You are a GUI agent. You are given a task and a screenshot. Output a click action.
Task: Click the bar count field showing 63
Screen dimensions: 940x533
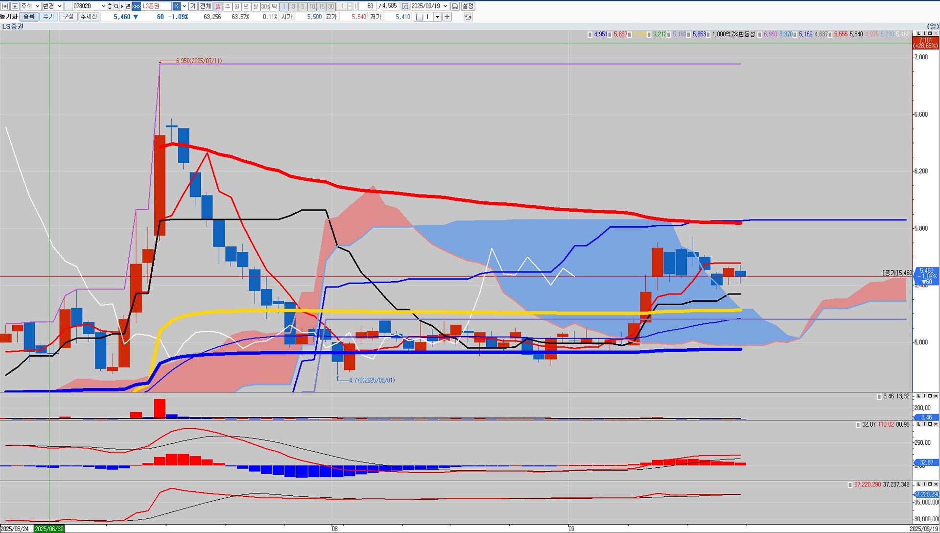coord(367,6)
